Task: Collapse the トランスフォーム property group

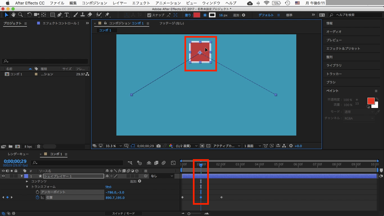Action: 27,187
